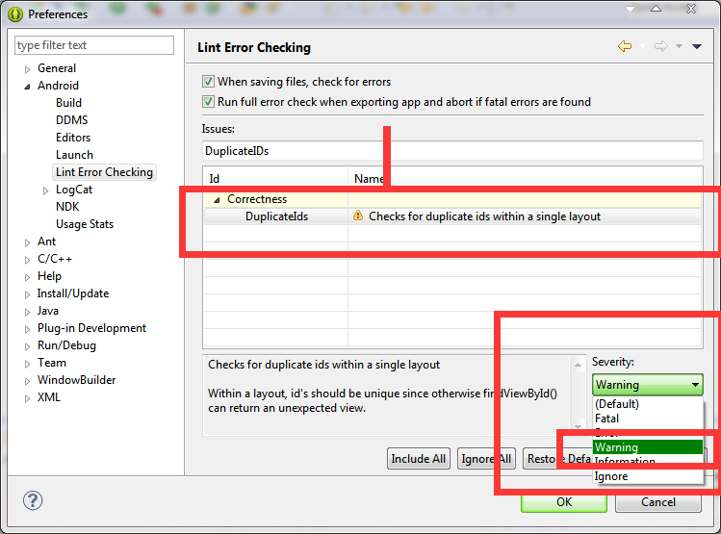
Task: Click the Ignore All button
Action: tap(486, 459)
